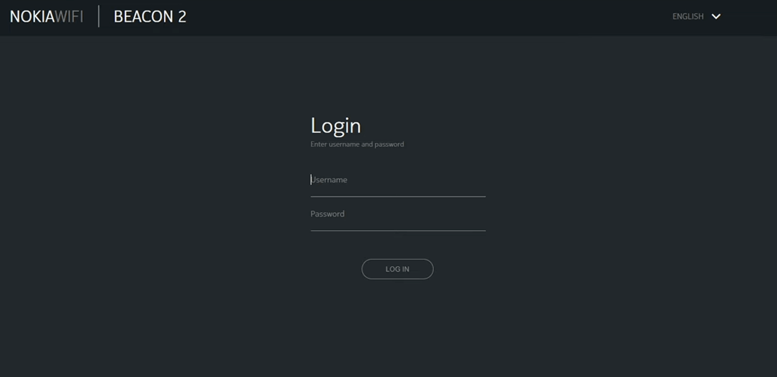This screenshot has height=377, width=777.
Task: Expand the language selector in header
Action: 697,17
